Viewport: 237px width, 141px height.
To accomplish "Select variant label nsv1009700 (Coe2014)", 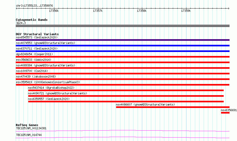I will pyautogui.click(x=32, y=71).
